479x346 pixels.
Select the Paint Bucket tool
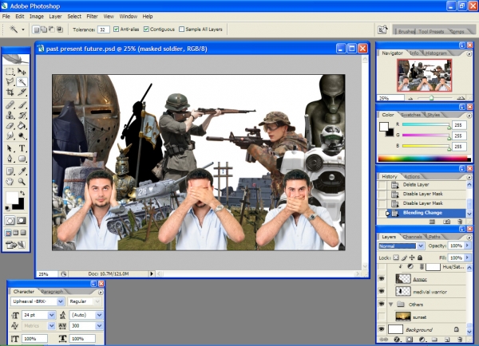coord(22,125)
